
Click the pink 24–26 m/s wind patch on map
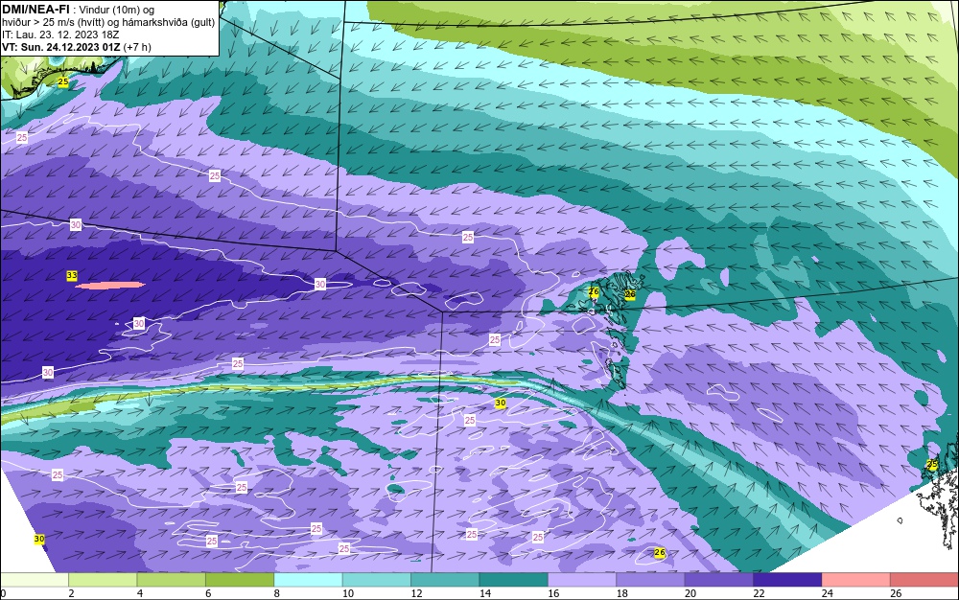pos(110,285)
